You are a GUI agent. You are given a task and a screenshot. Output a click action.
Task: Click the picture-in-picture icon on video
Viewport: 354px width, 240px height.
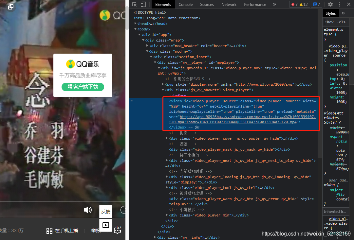(10, 7)
